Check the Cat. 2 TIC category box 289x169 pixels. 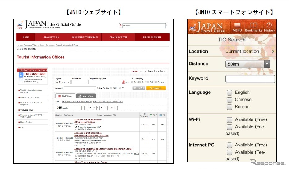point(140,82)
